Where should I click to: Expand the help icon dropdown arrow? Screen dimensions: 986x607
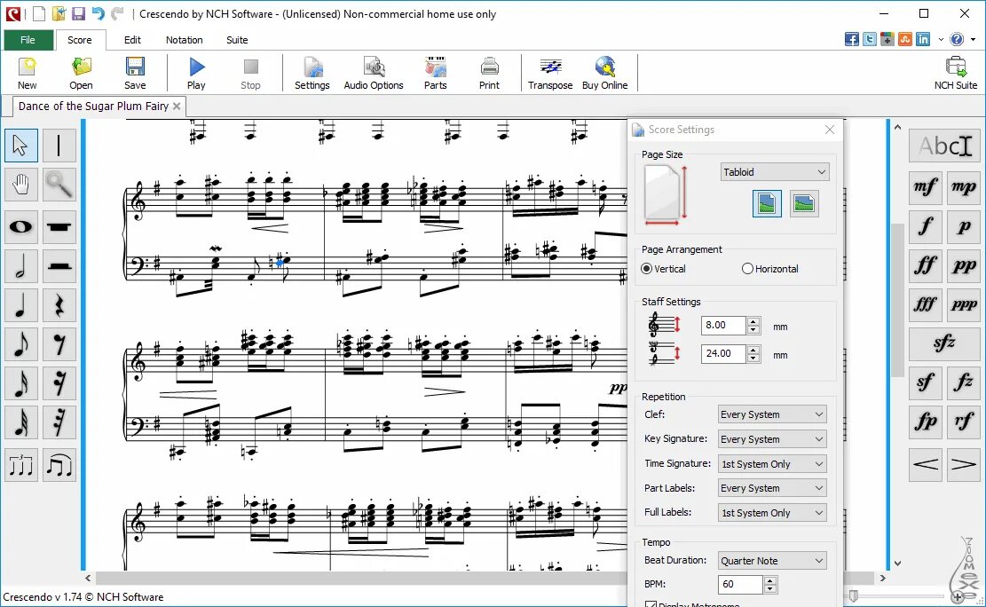point(973,40)
